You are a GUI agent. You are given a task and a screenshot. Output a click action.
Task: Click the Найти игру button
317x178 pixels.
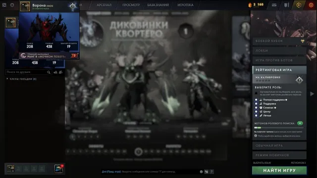point(279,170)
